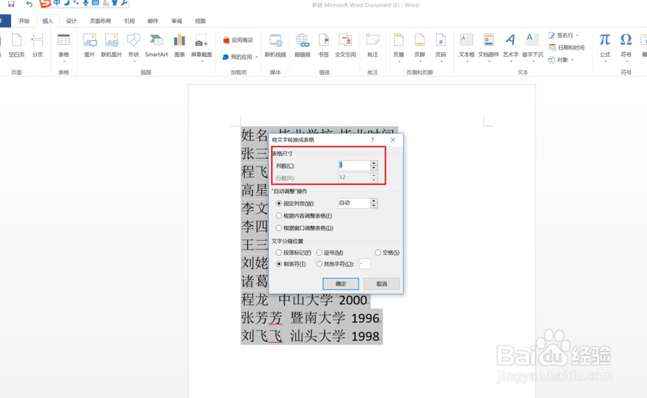Insert a picture using 图片
The image size is (647, 398).
point(89,45)
